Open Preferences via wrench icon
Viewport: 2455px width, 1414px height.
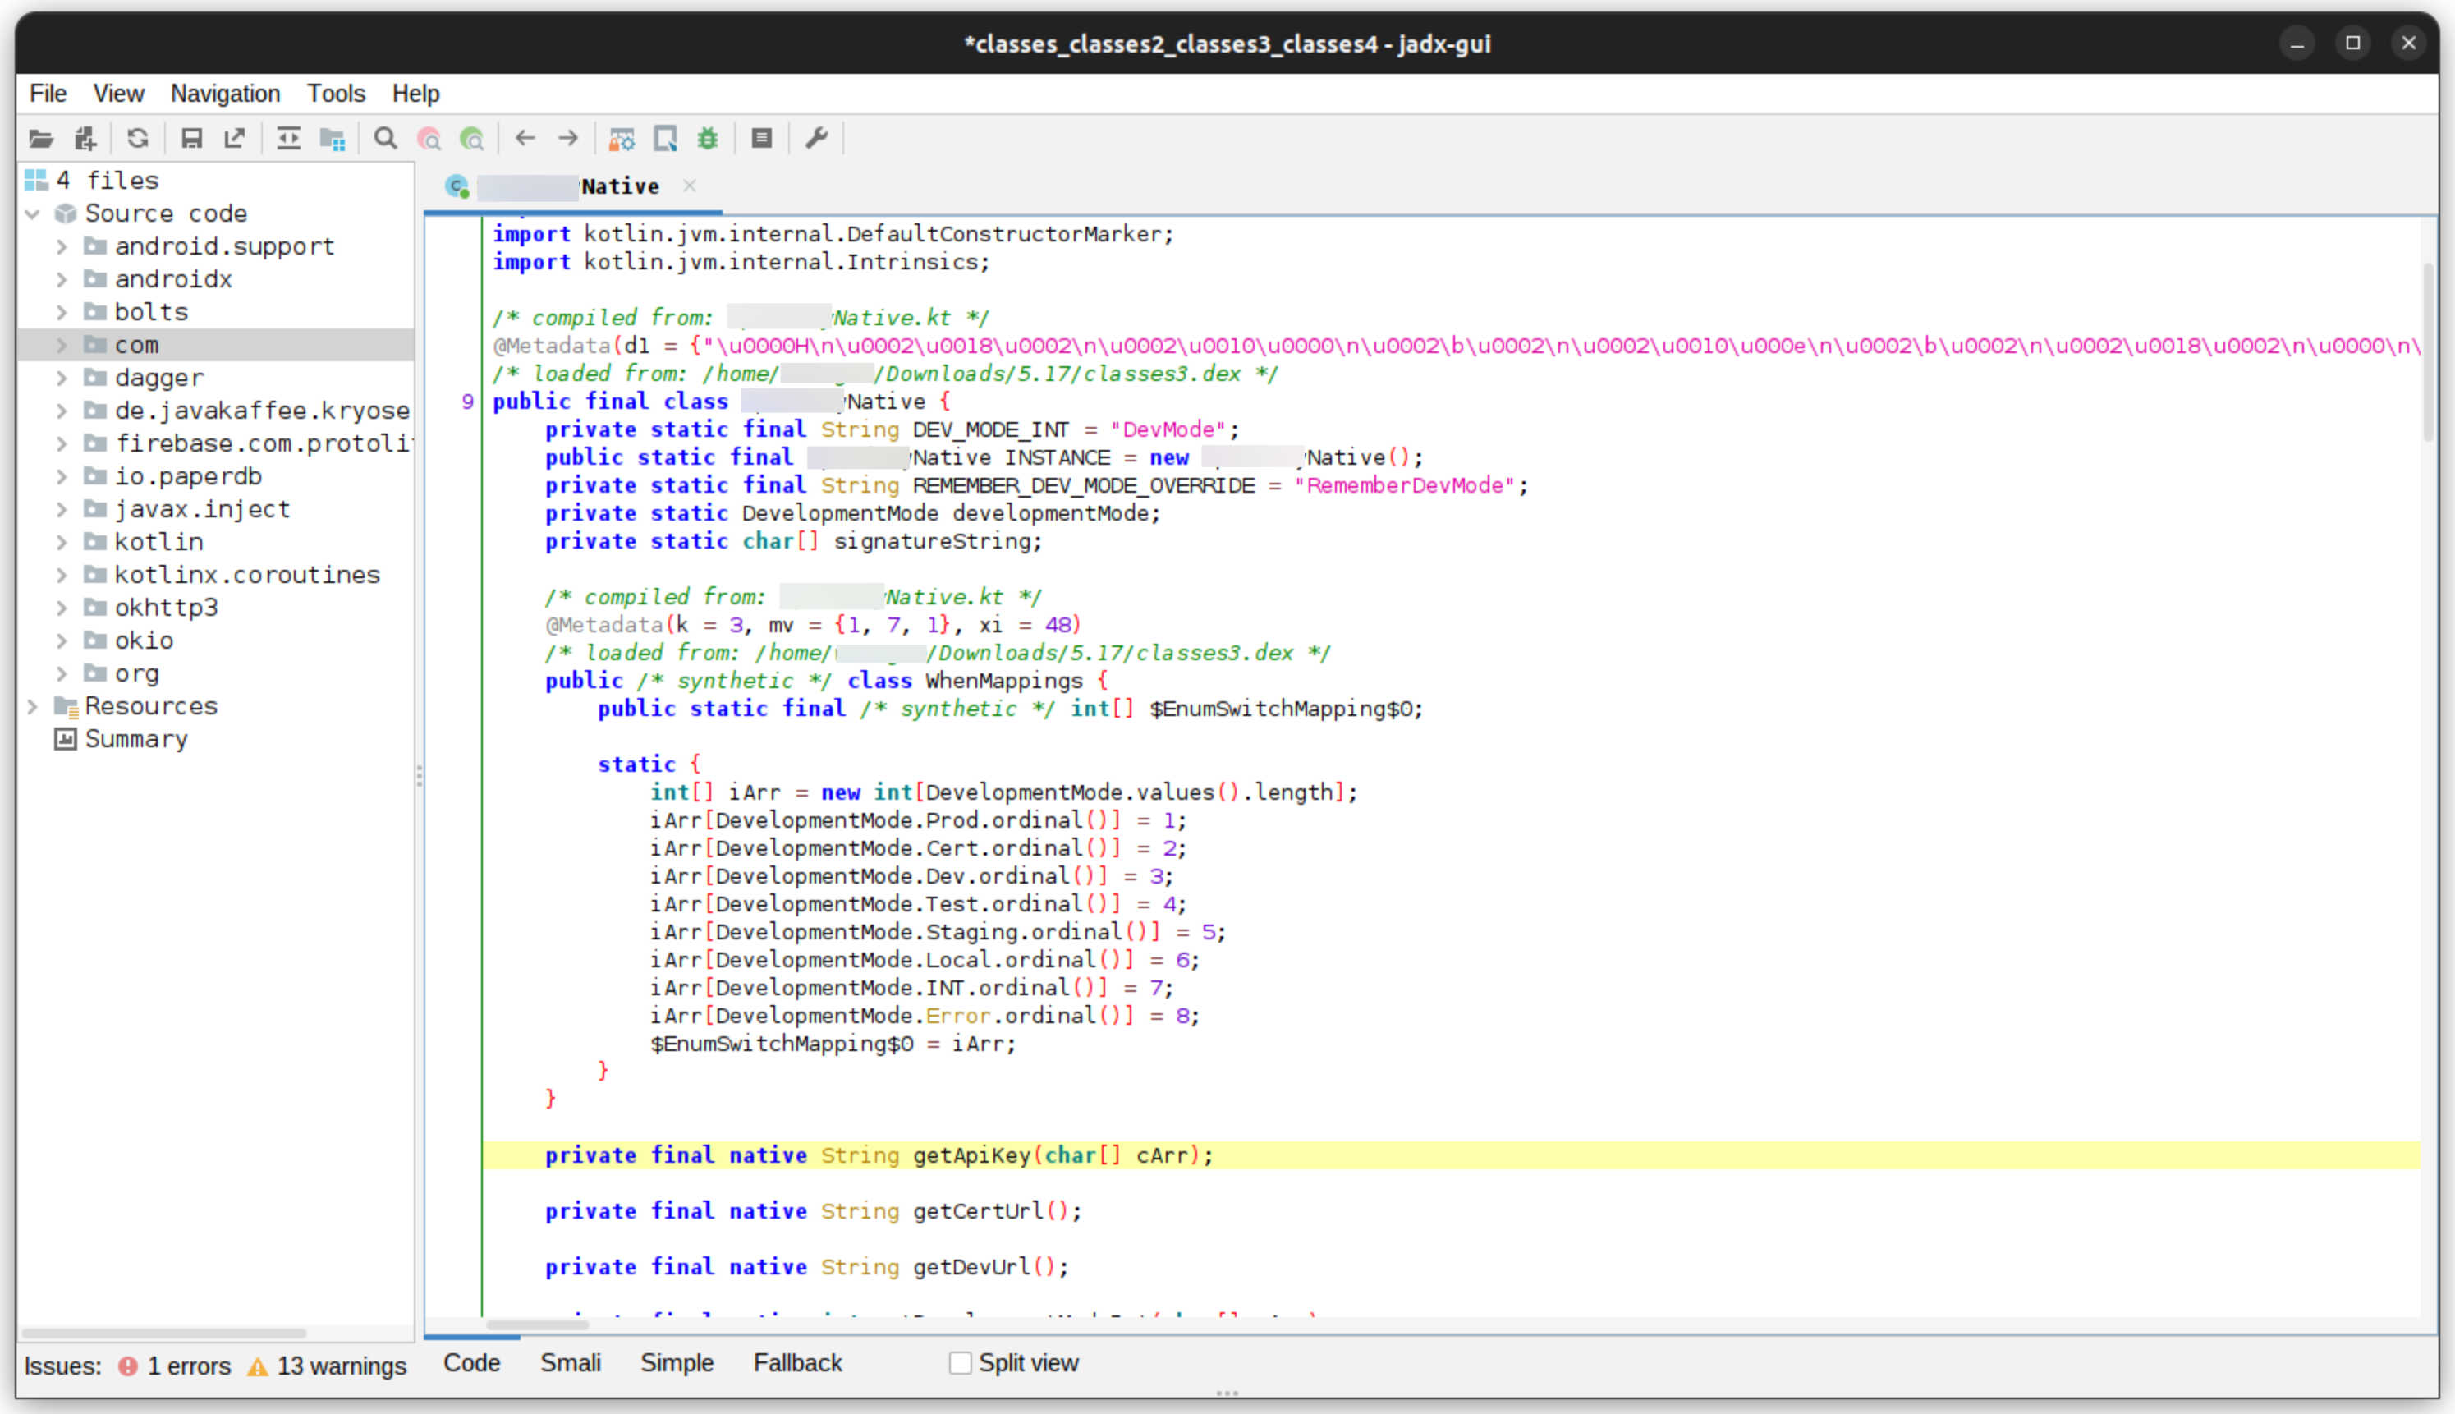tap(817, 139)
